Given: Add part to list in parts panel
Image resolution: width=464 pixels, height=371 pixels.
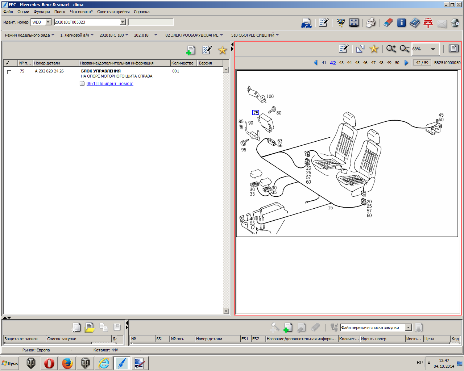Looking at the screenshot, I should [x=191, y=50].
